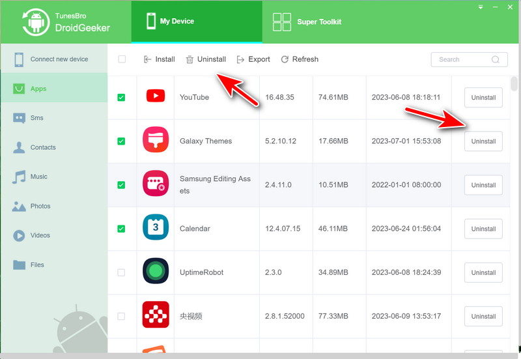The width and height of the screenshot is (521, 359).
Task: Click Calendar size 46.11MB
Action: [333, 229]
